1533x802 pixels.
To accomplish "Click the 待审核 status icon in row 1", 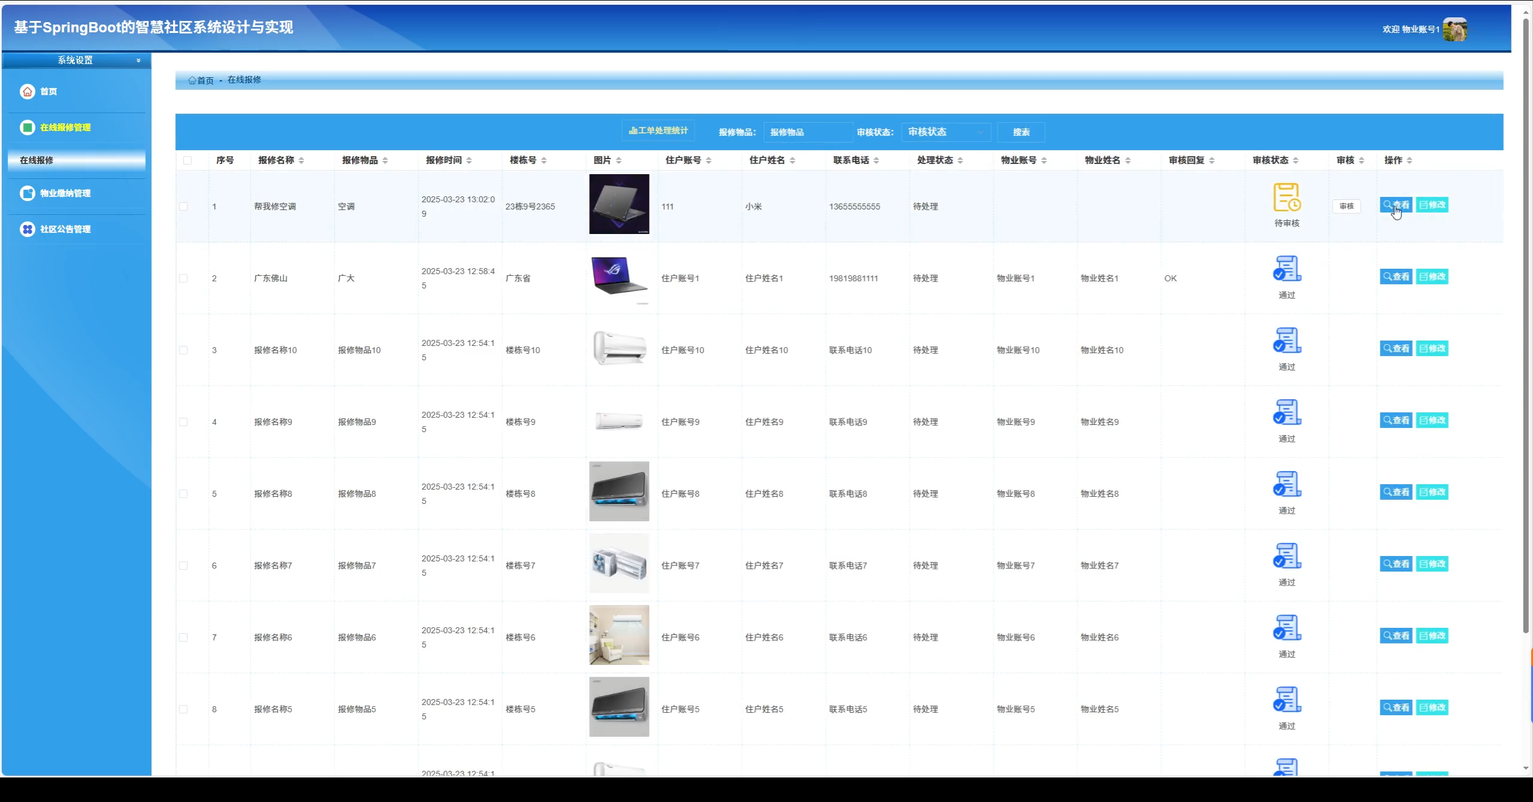I will point(1286,198).
